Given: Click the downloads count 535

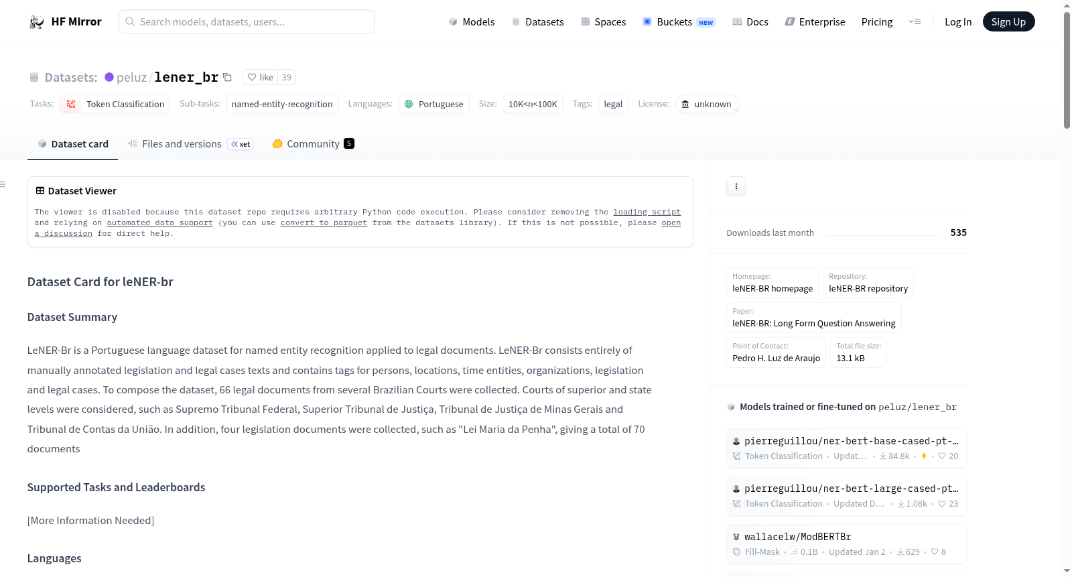Looking at the screenshot, I should pyautogui.click(x=958, y=233).
